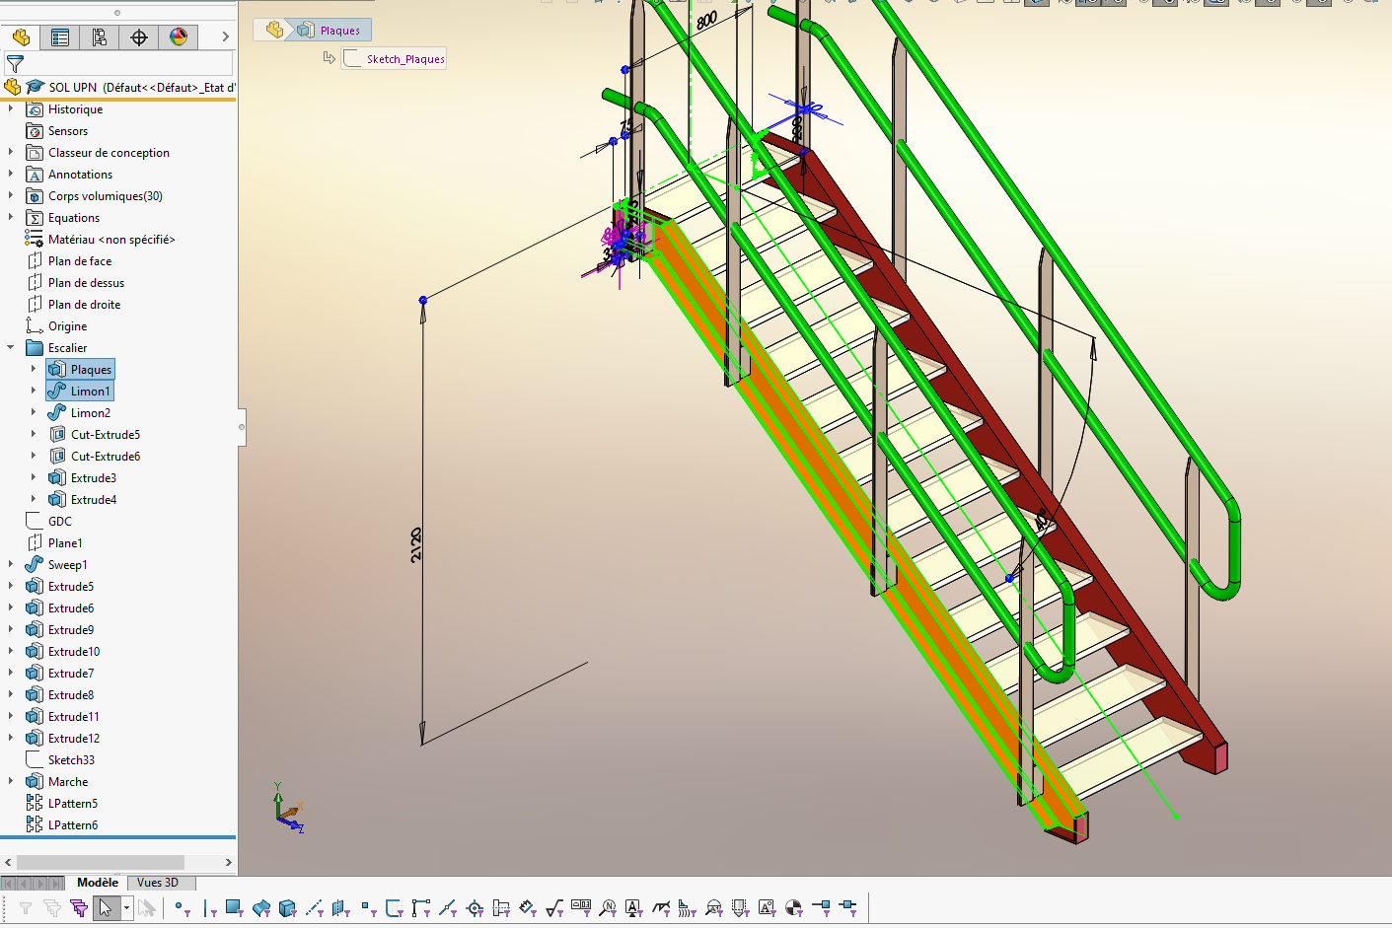Select the Sensors folder

pyautogui.click(x=67, y=131)
